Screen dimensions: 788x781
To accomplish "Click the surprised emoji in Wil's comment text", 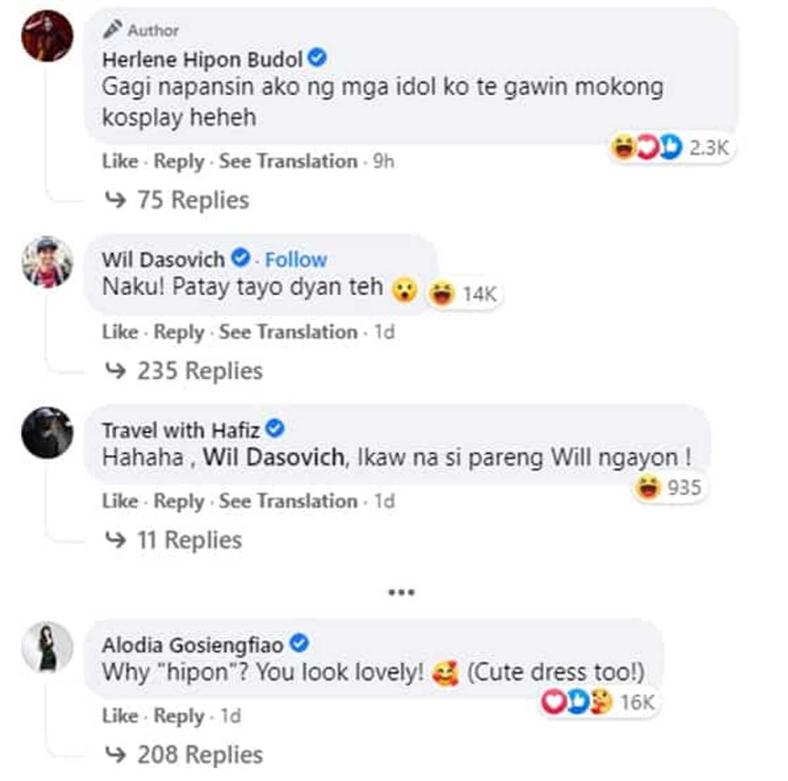I will pyautogui.click(x=404, y=289).
